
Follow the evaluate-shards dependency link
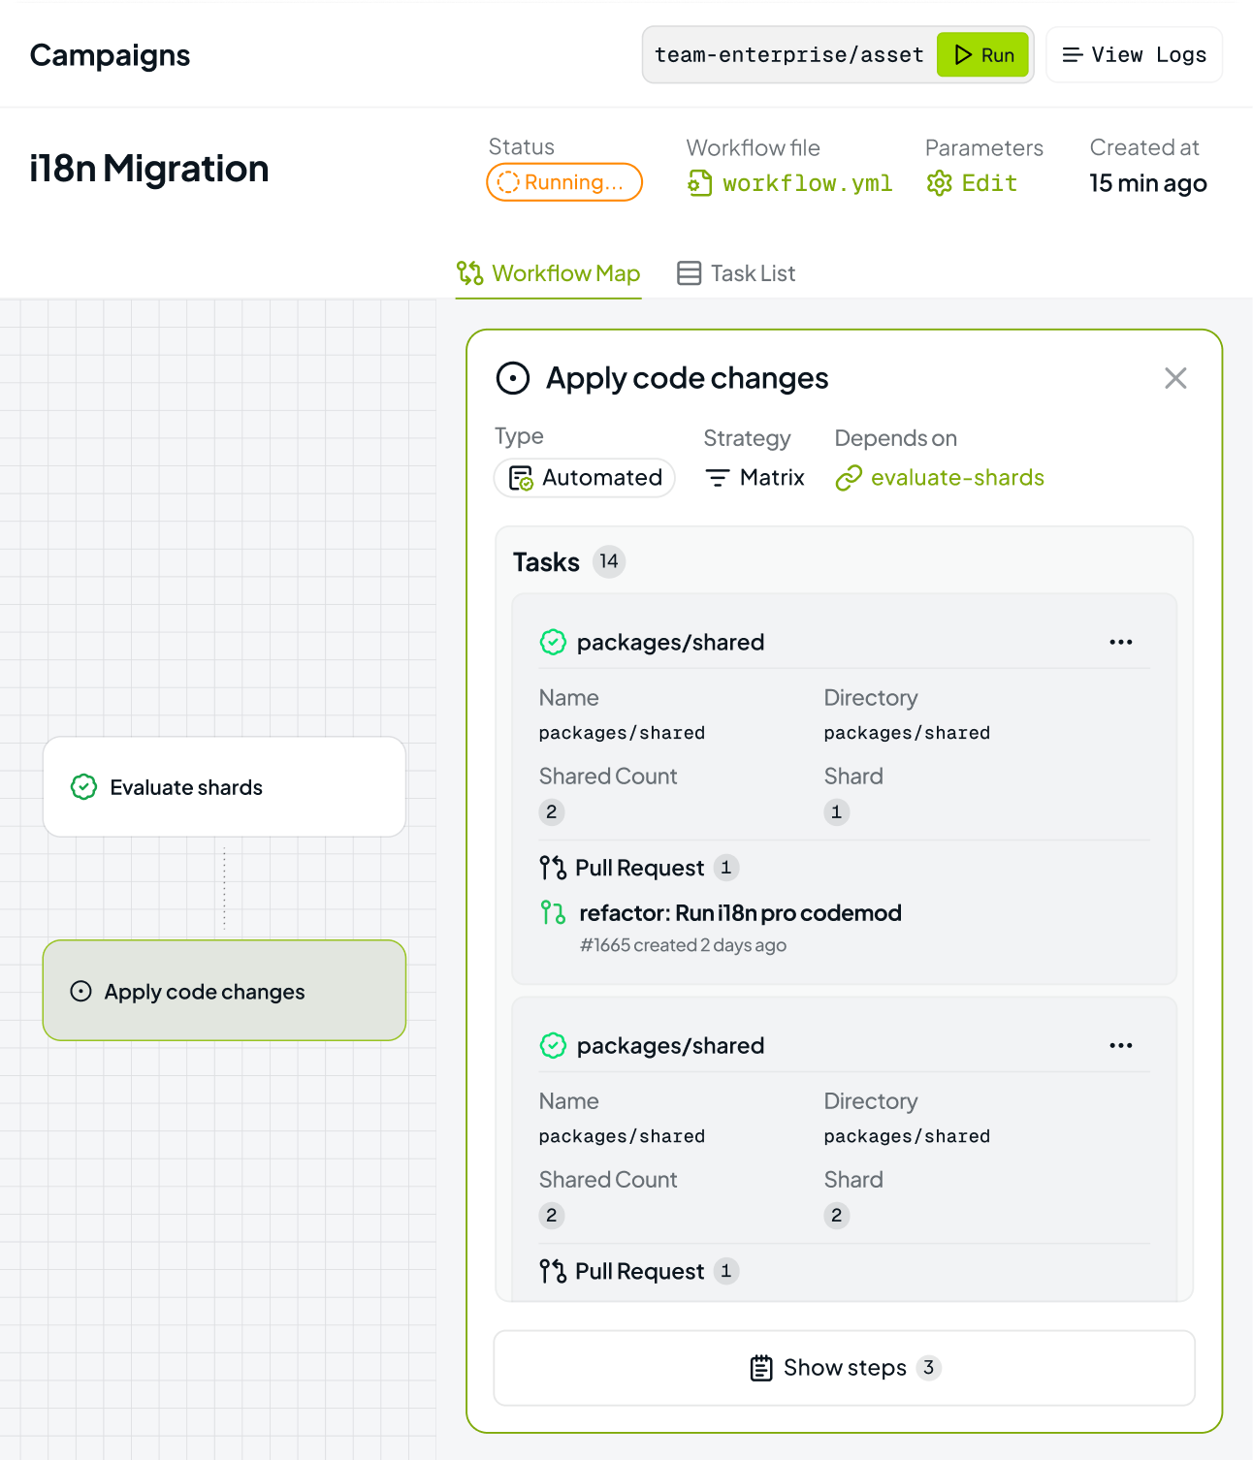(x=957, y=477)
